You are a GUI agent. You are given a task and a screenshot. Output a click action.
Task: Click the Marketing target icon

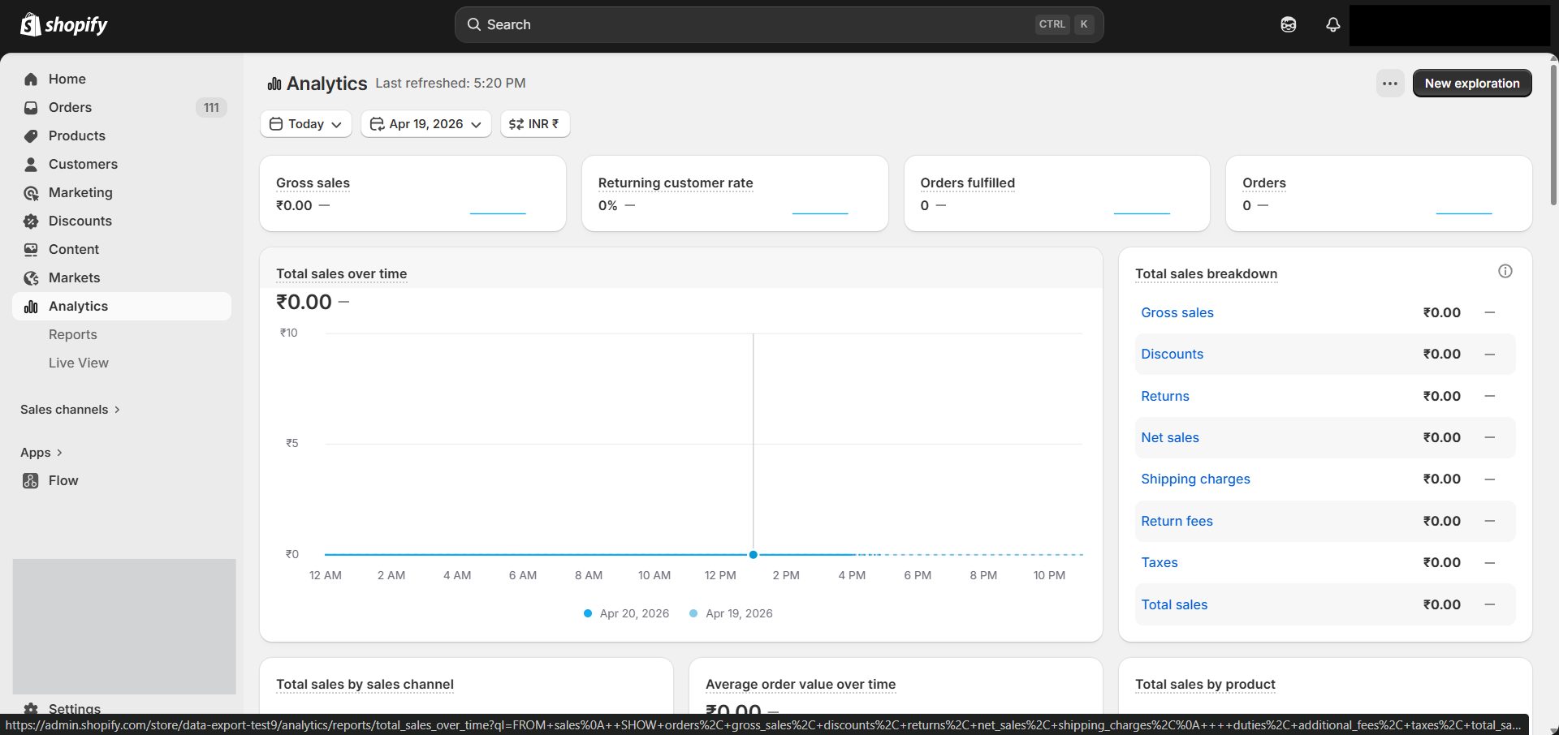(x=31, y=192)
